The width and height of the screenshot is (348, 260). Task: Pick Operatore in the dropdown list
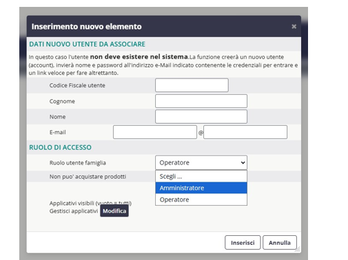(201, 199)
